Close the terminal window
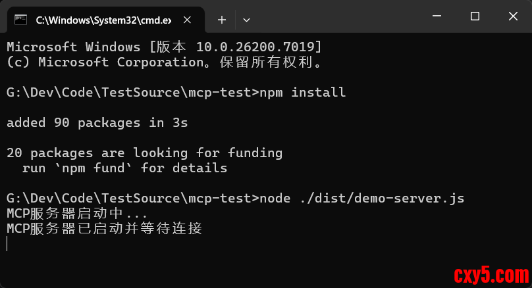532x288 pixels. click(x=512, y=16)
